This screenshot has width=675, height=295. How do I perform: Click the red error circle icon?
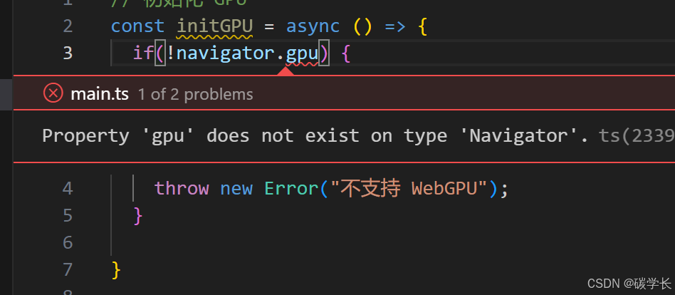pos(53,93)
